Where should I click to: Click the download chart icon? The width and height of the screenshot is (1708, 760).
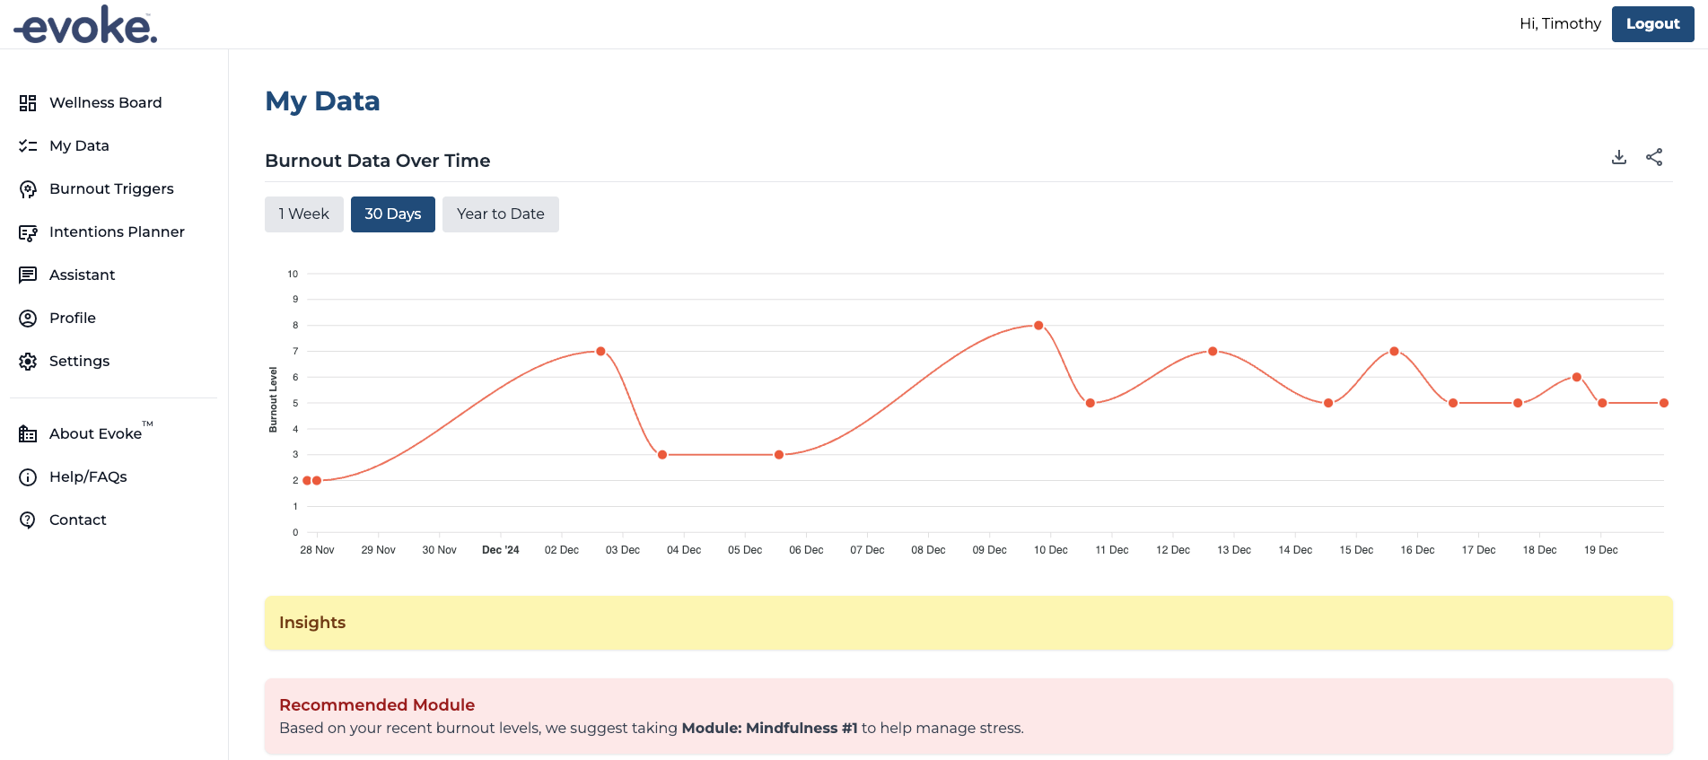[1618, 158]
